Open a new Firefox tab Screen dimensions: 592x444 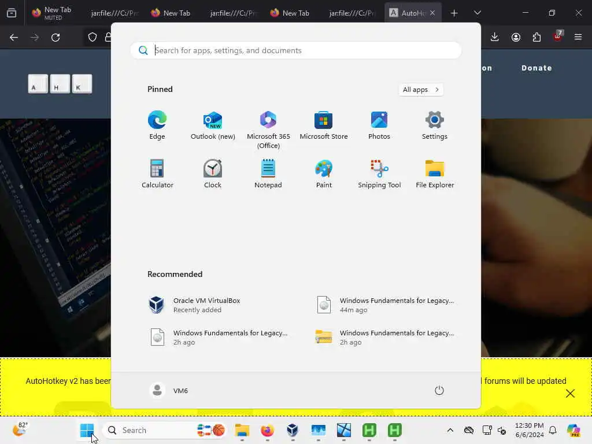(454, 13)
